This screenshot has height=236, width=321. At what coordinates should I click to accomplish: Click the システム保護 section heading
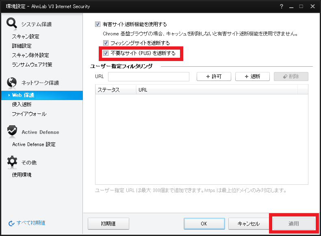[37, 24]
